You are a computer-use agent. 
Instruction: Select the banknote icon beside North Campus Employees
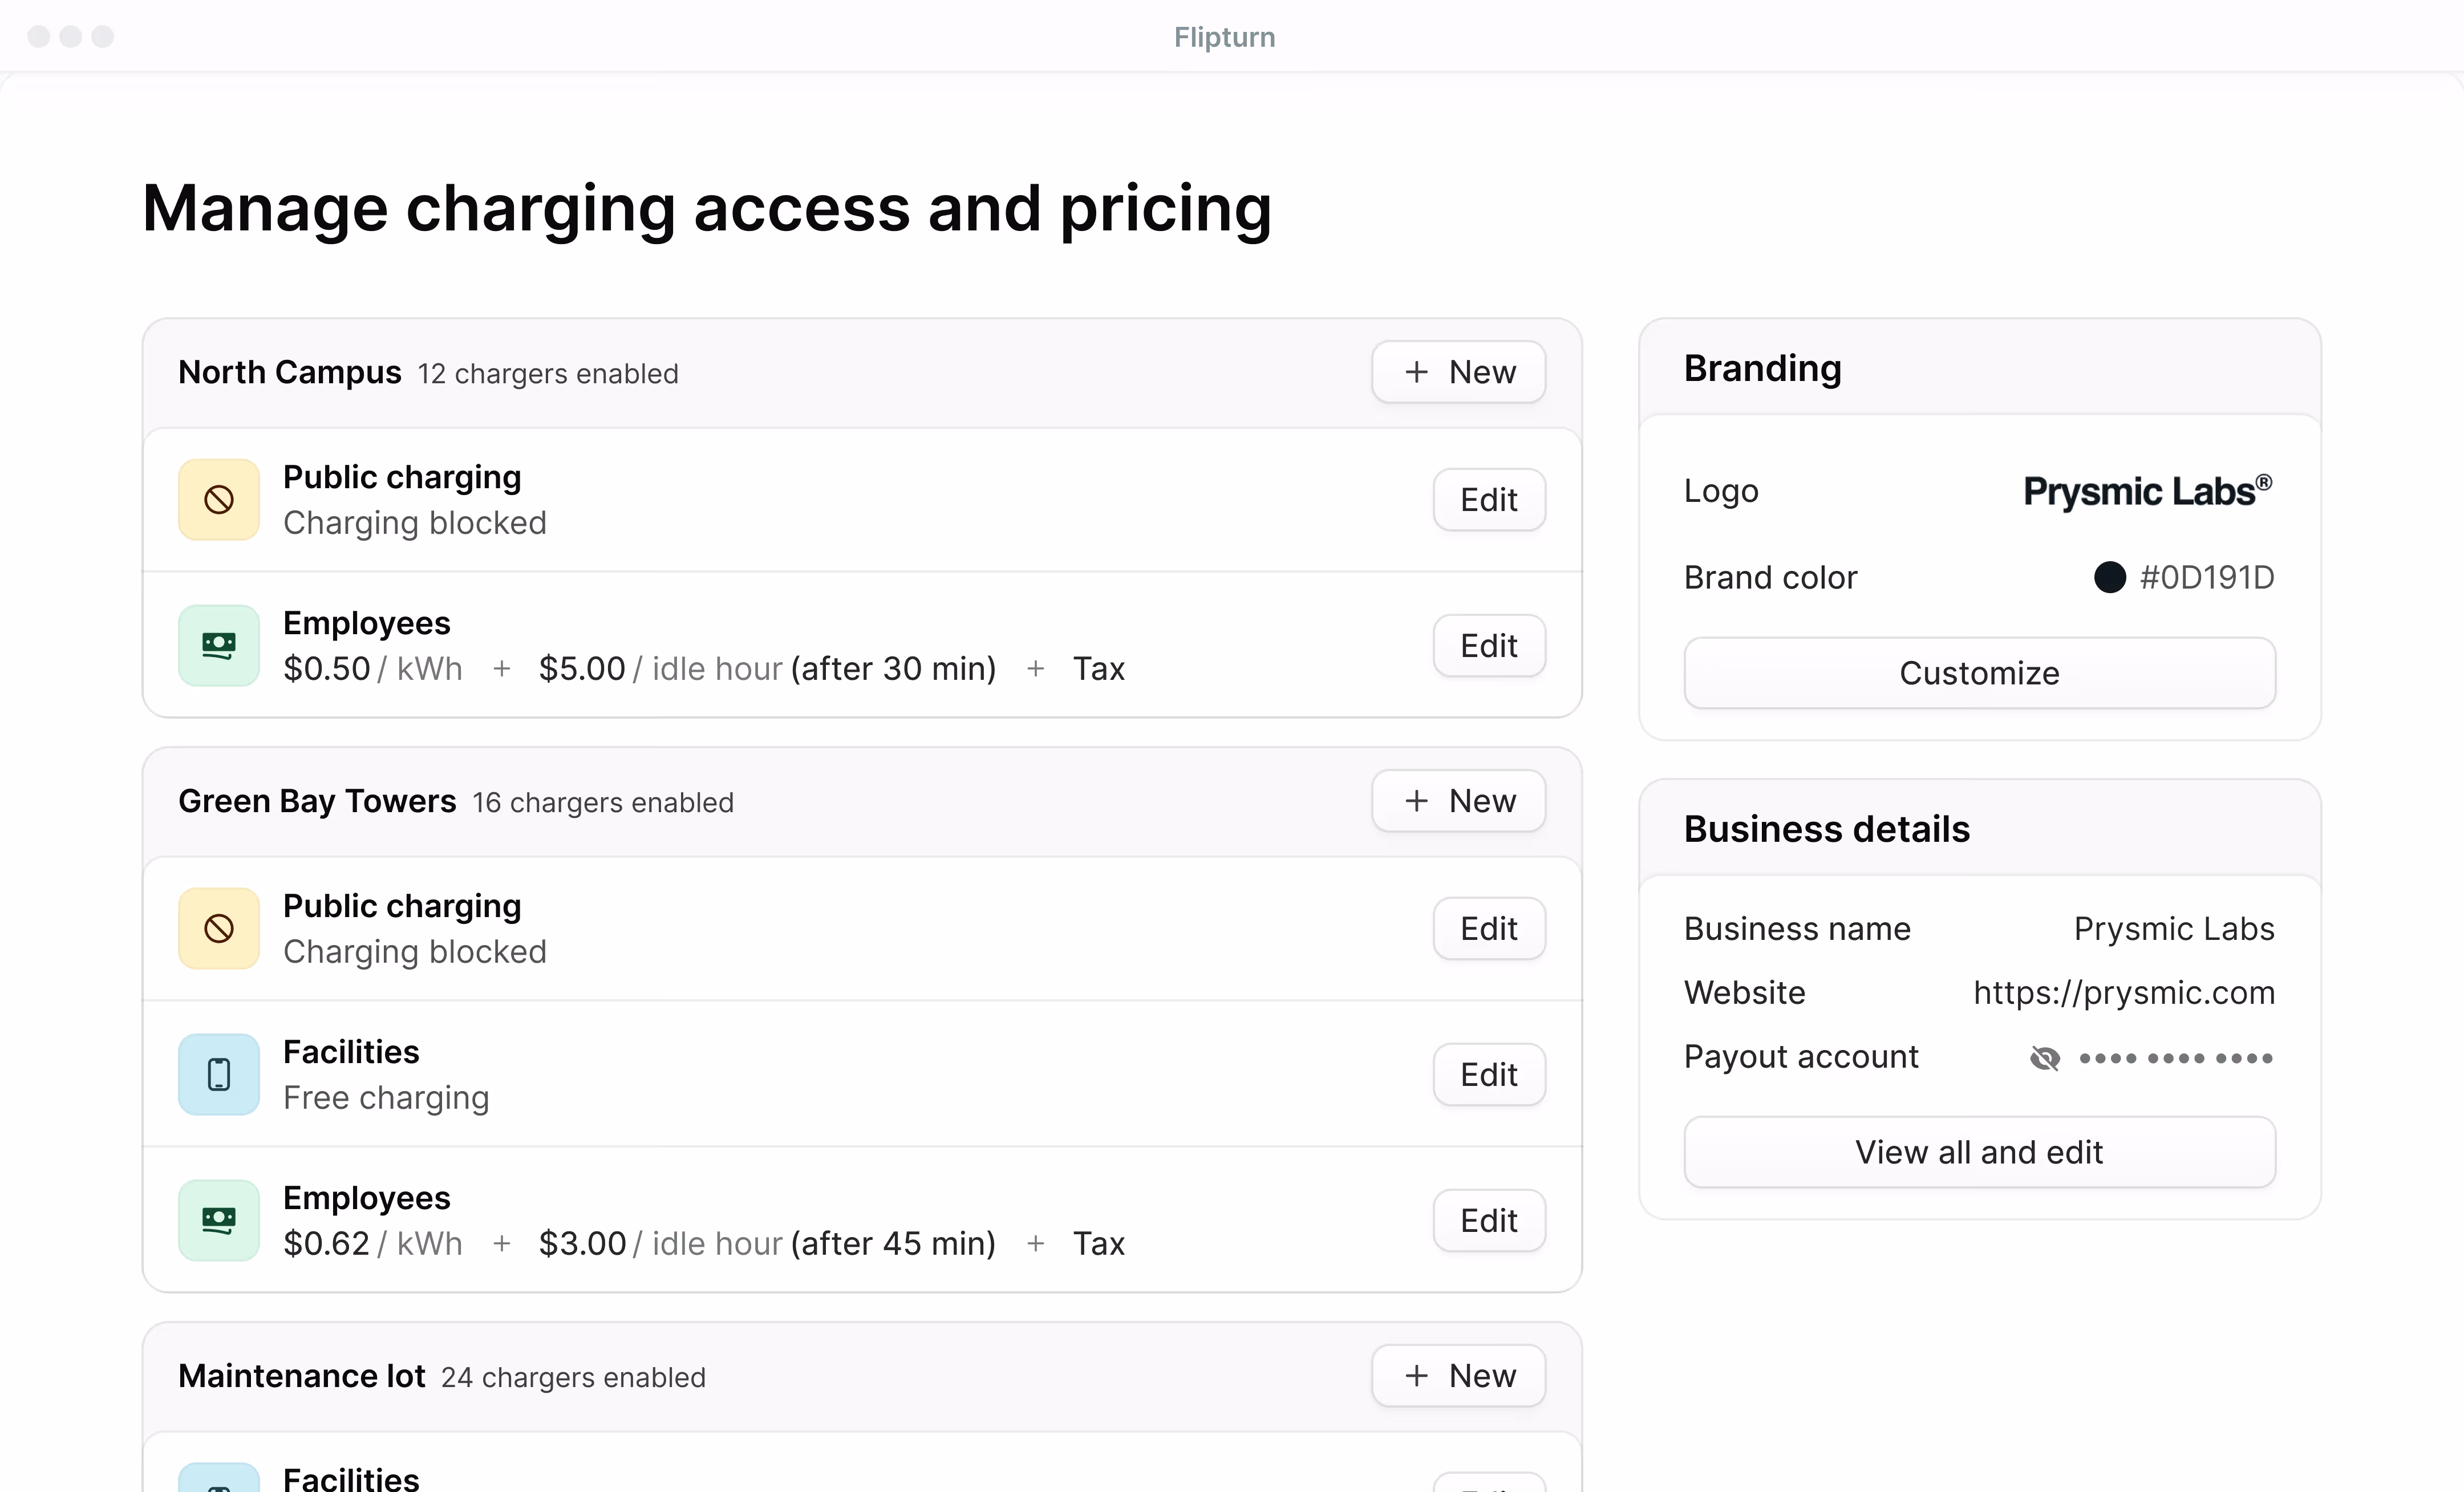pyautogui.click(x=218, y=645)
